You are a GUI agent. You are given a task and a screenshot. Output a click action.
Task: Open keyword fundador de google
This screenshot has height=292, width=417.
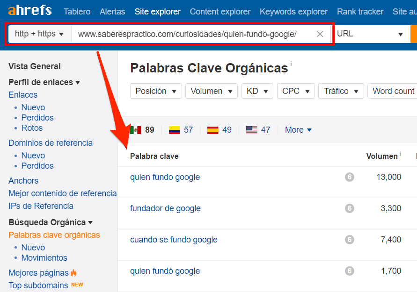click(x=165, y=209)
